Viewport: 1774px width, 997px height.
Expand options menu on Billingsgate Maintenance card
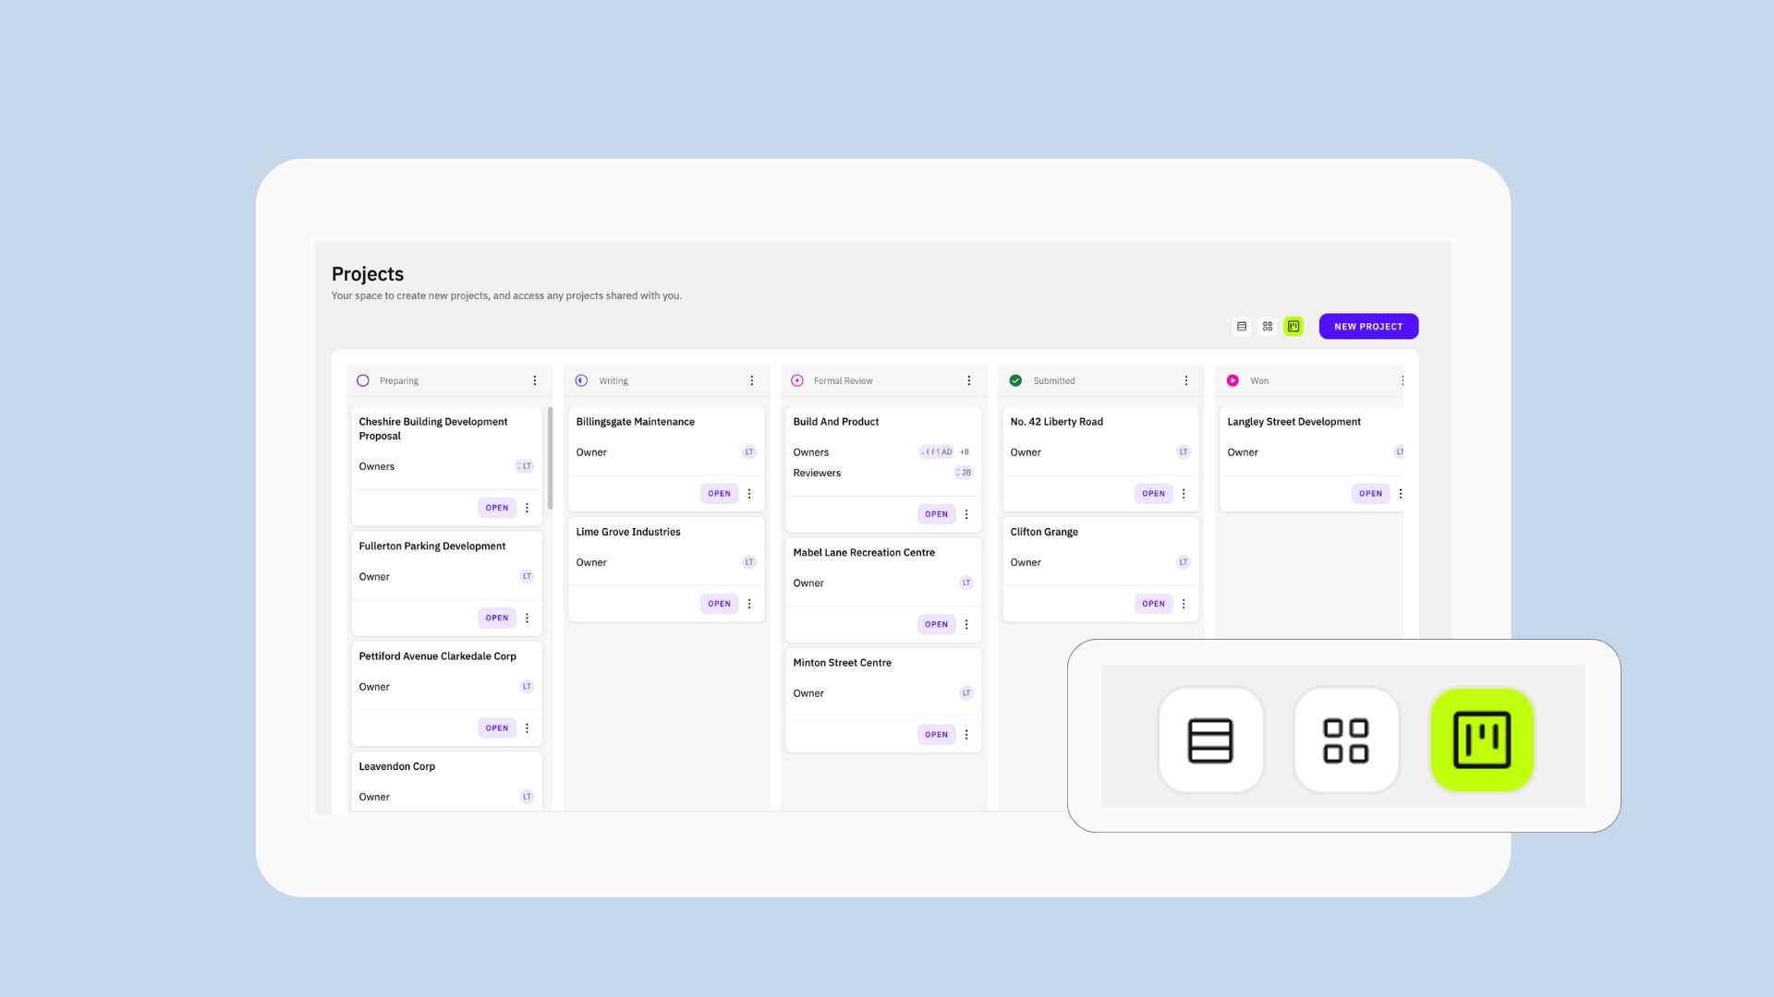point(749,494)
